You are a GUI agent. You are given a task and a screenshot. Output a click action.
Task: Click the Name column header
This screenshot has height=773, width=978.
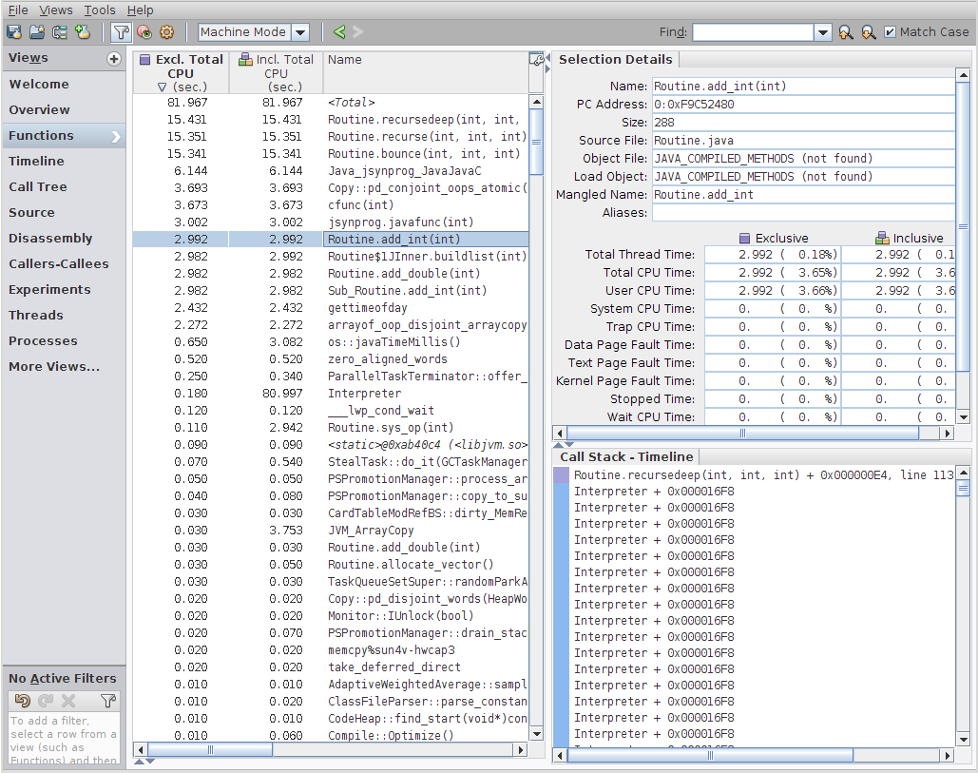point(426,73)
